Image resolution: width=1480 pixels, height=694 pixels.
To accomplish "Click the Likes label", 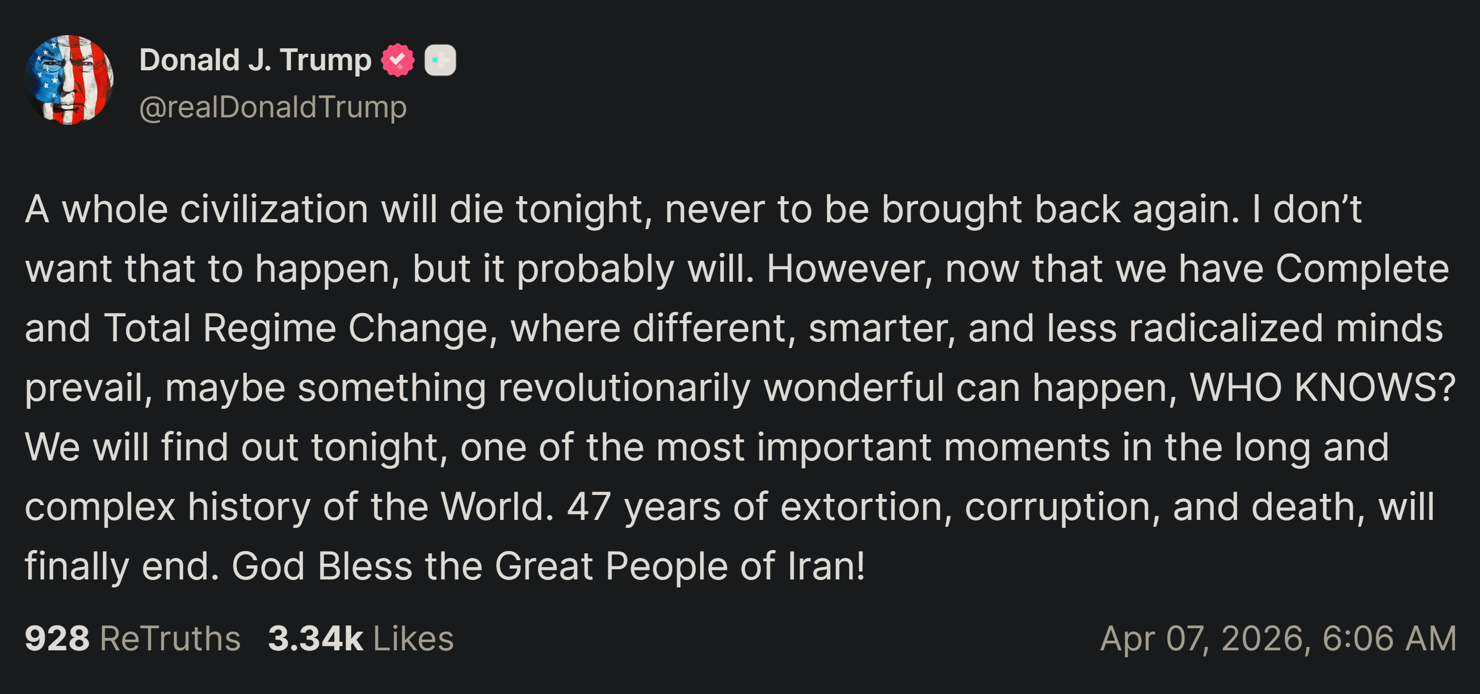I will (x=414, y=638).
